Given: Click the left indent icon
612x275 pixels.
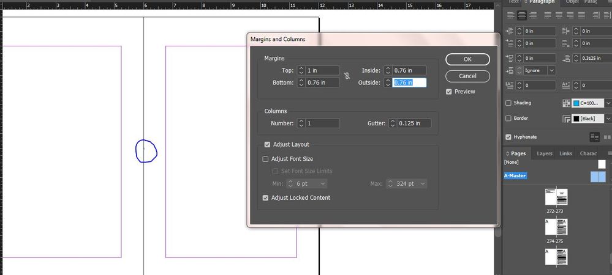Looking at the screenshot, I should pyautogui.click(x=510, y=31).
